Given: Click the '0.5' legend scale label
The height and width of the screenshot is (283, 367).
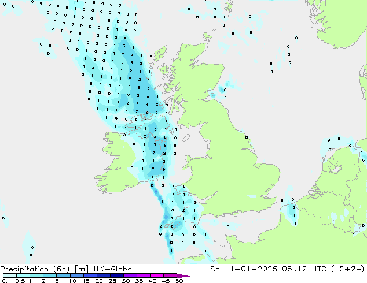Looking at the screenshot, I should point(20,281).
